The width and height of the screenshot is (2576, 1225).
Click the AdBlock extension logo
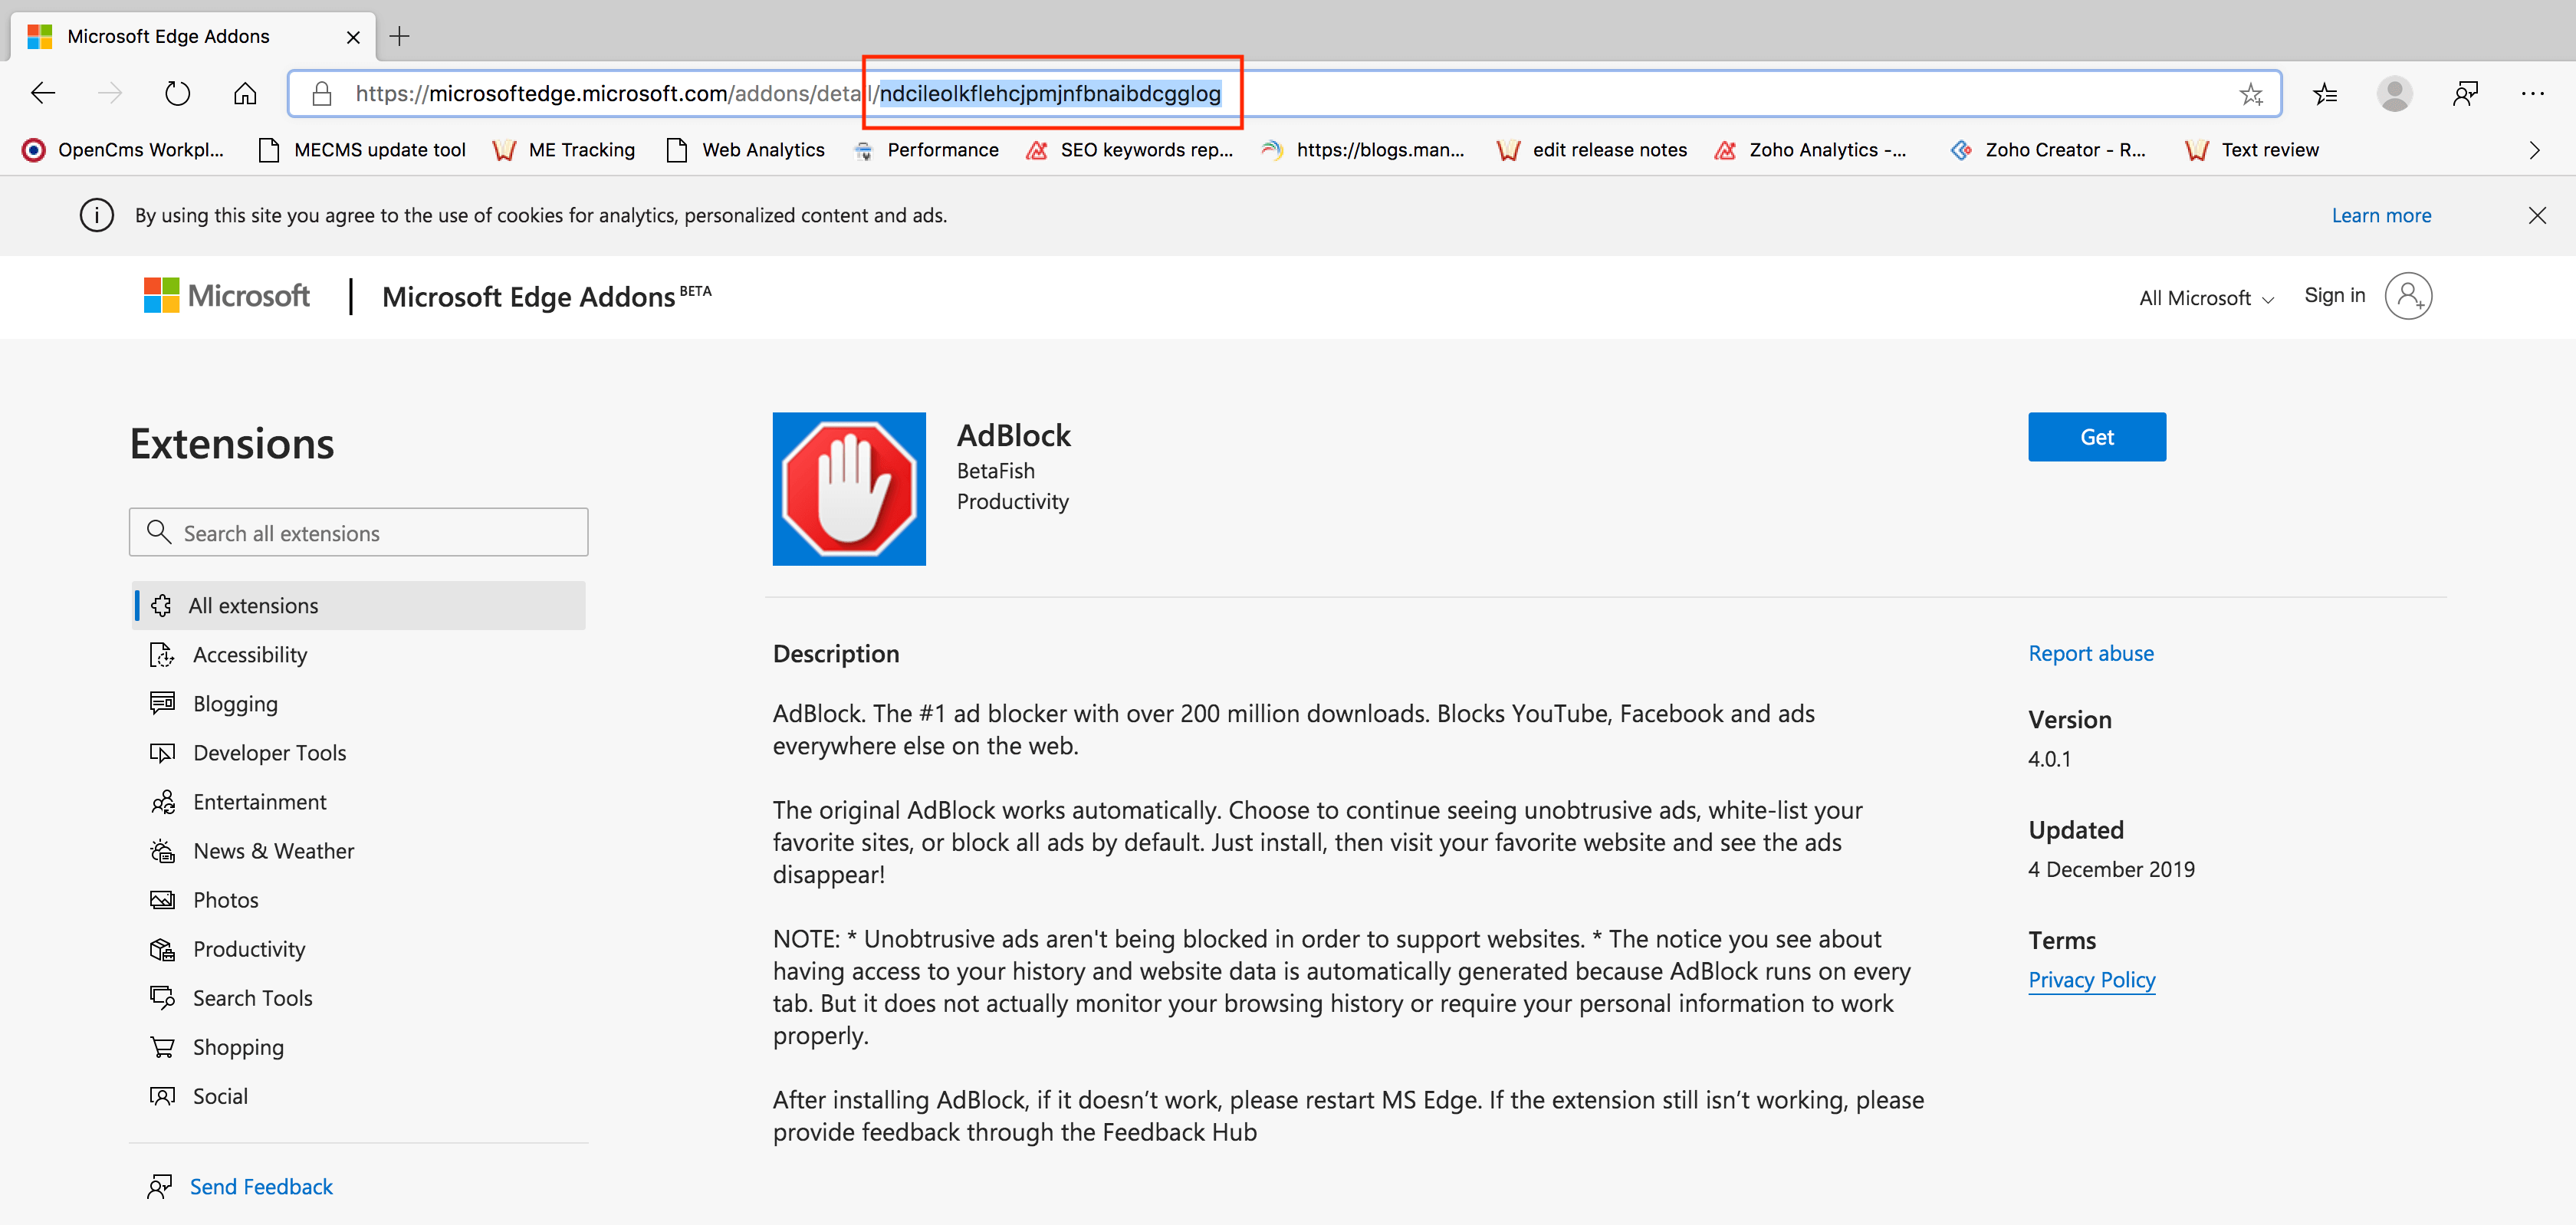(848, 489)
